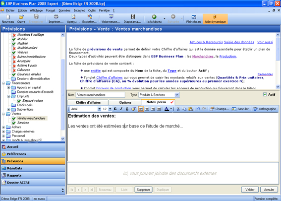Click help panel scroll down arrow
281x201 pixels.
pos(278,87)
